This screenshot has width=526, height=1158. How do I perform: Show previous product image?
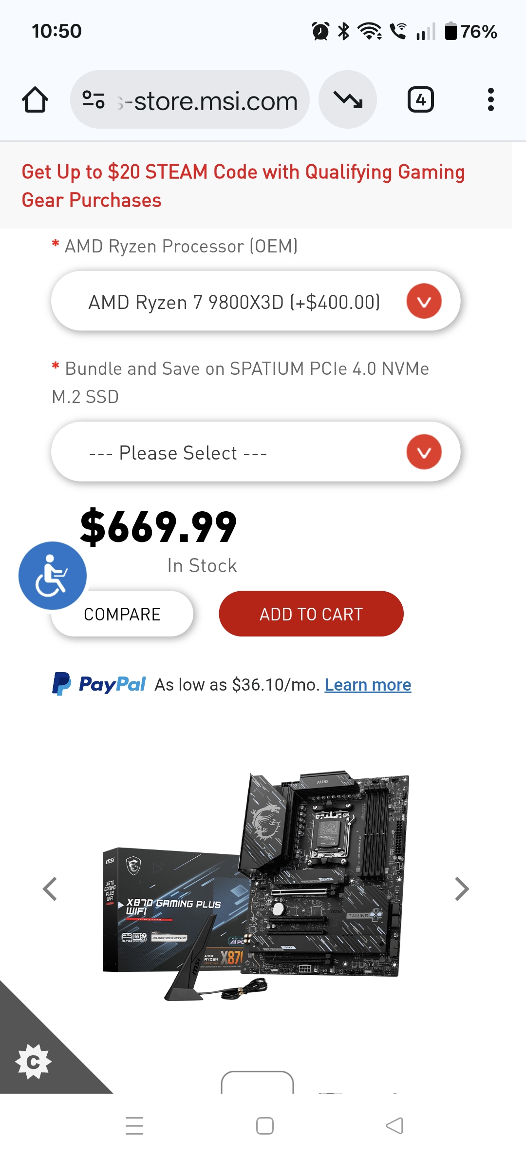[x=50, y=888]
